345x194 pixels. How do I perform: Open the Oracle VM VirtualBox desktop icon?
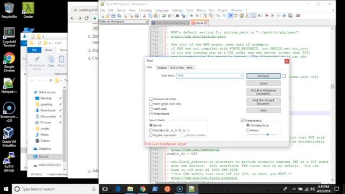point(9,136)
